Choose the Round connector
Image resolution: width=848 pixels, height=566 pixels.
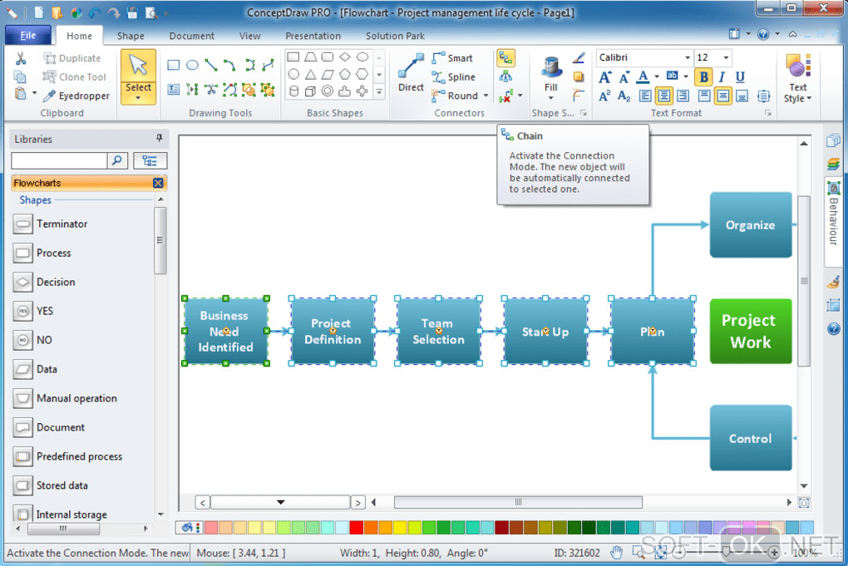(x=455, y=96)
